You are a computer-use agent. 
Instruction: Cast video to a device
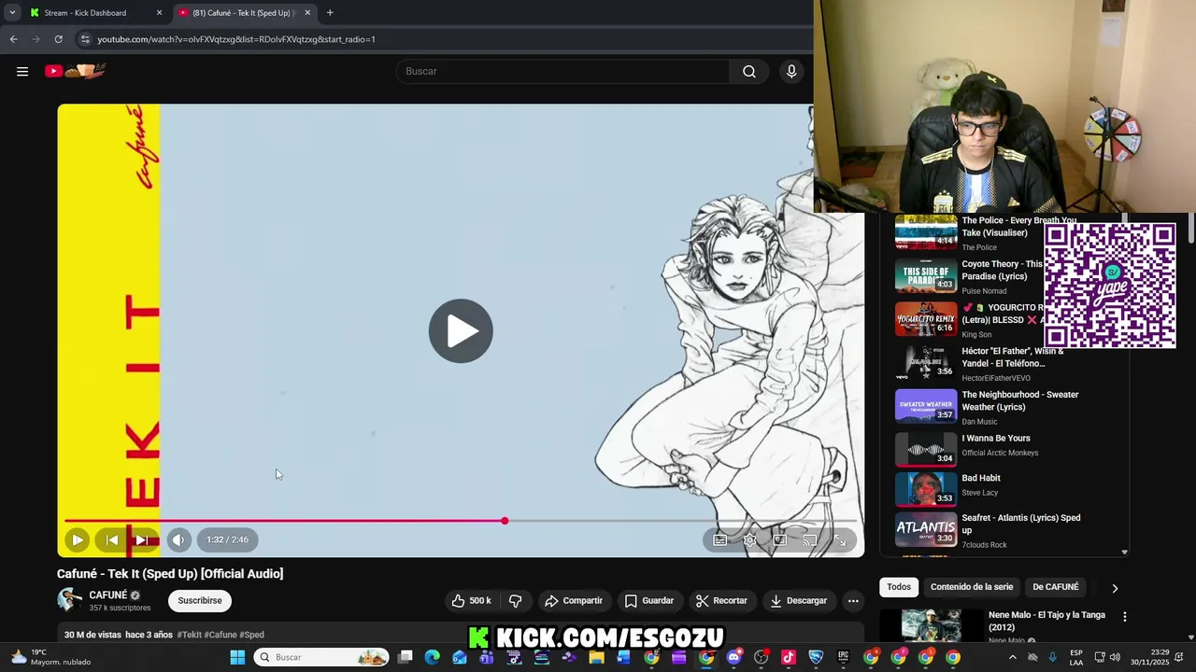point(810,539)
